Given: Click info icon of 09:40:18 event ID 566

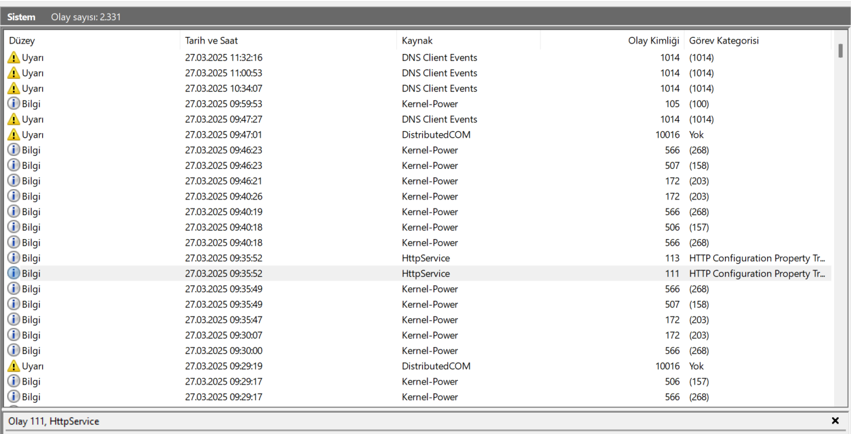Looking at the screenshot, I should [14, 243].
